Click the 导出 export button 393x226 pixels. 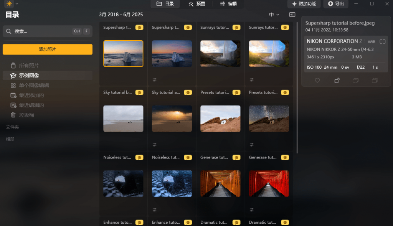coord(335,4)
